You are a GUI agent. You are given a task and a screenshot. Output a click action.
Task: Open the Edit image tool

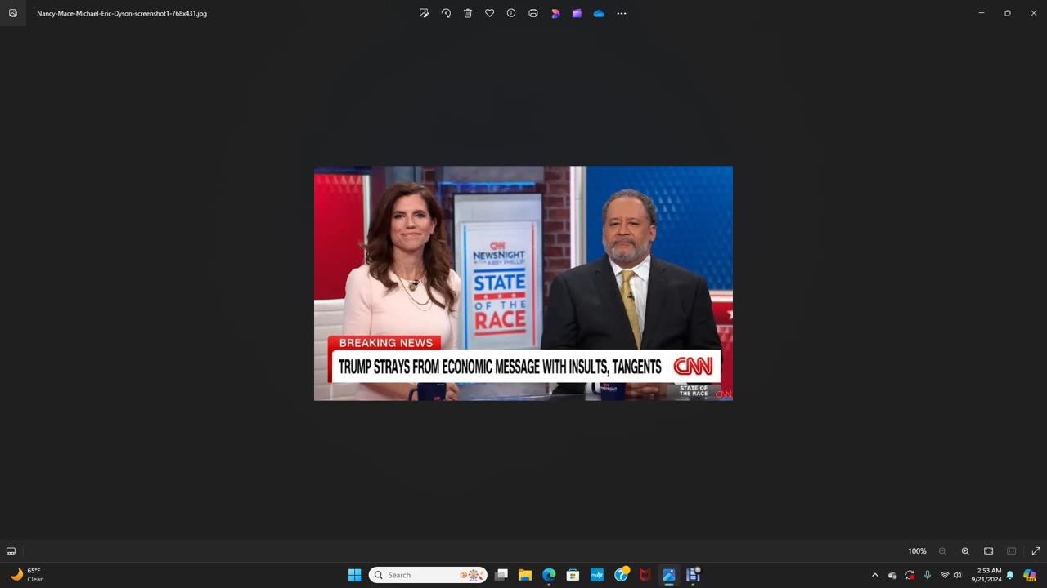424,13
